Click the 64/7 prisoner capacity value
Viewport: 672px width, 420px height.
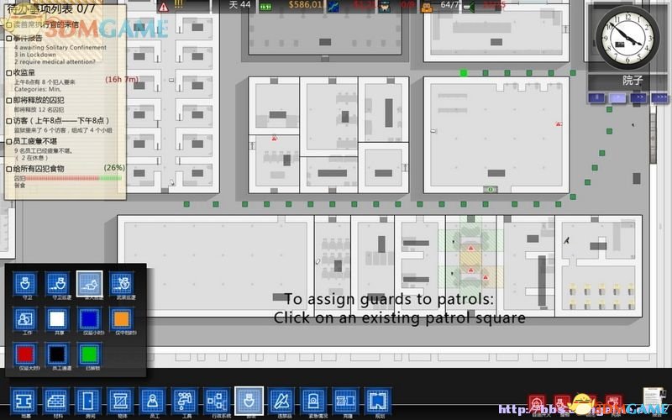pos(449,5)
